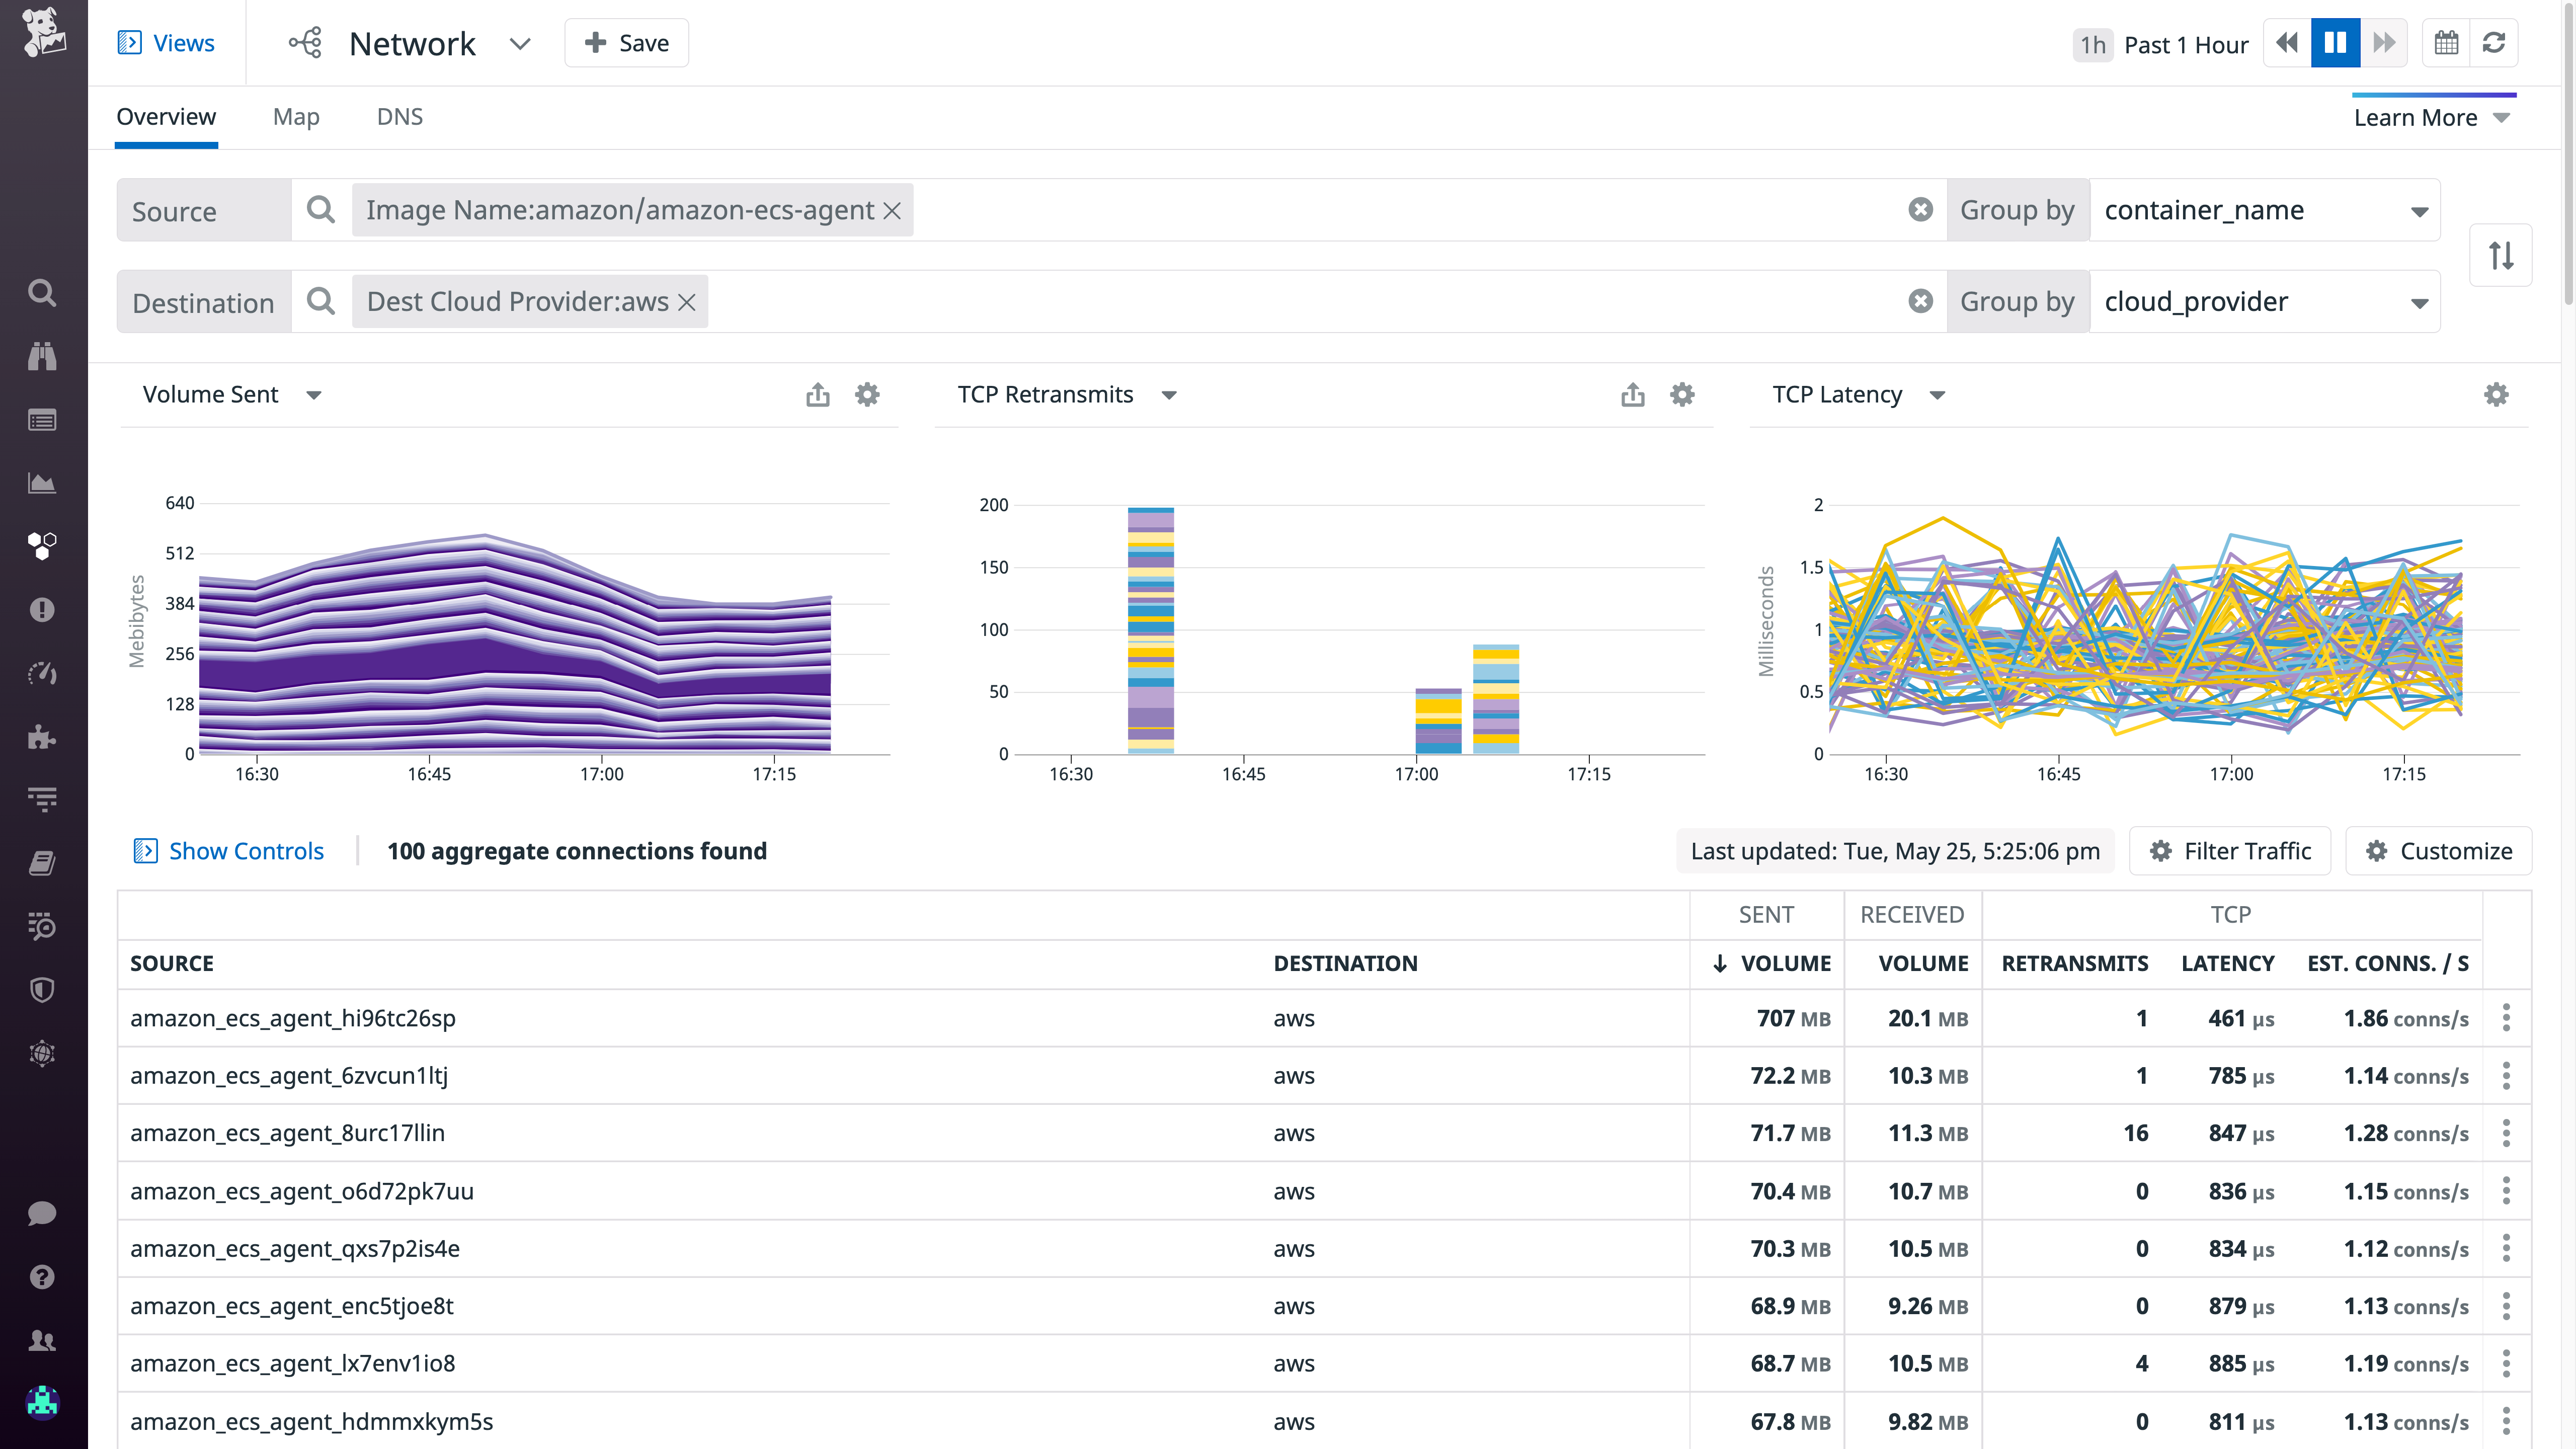Select the Dashboards graph icon in sidebar

[42, 483]
